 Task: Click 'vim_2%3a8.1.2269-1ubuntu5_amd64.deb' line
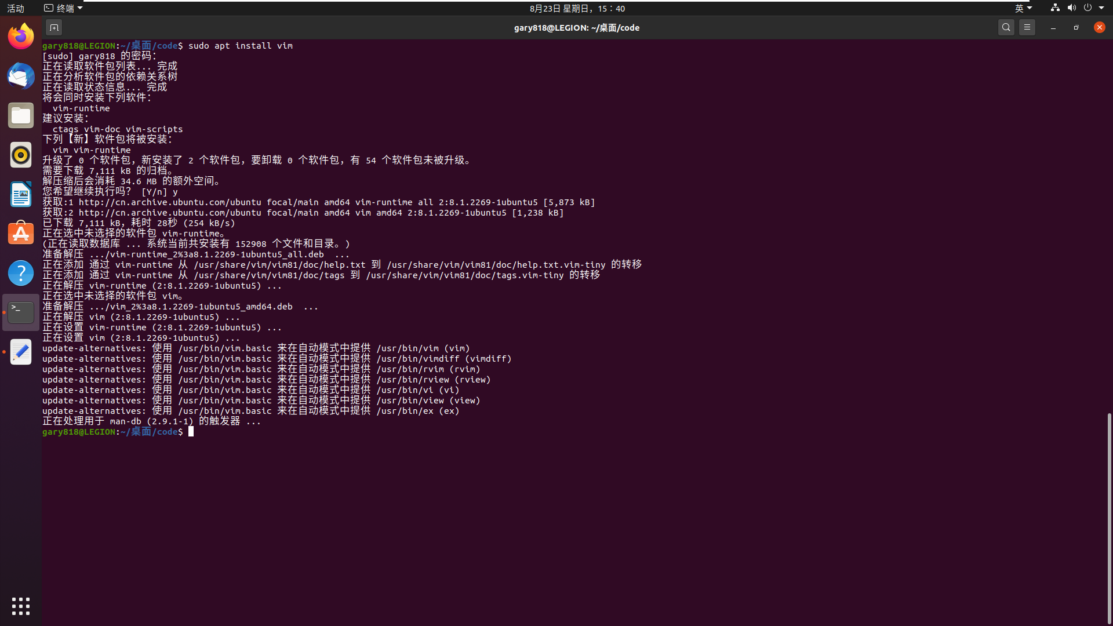pyautogui.click(x=180, y=307)
